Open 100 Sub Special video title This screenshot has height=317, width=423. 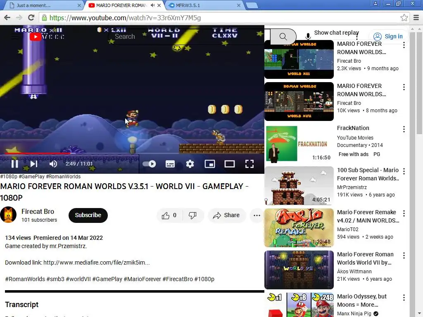(368, 174)
